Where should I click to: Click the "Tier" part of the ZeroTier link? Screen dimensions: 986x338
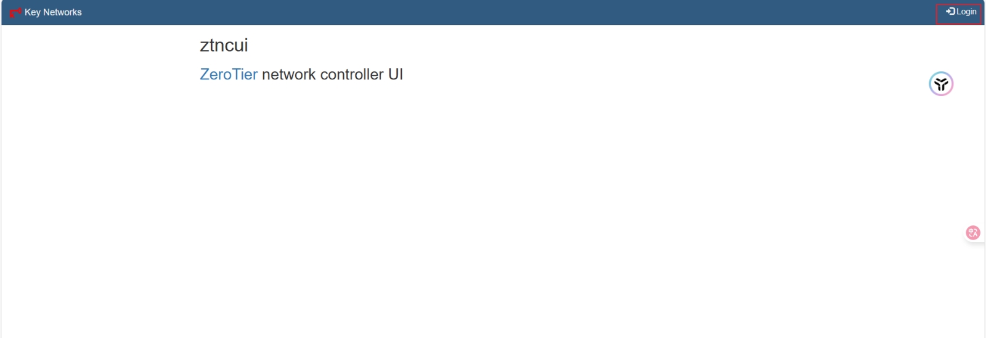pos(245,74)
